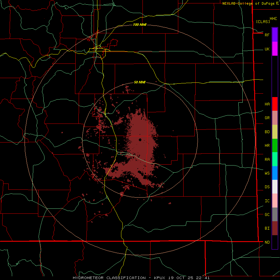The image size is (280, 280).
Task: Click the WS legend label
Action: click(x=267, y=173)
